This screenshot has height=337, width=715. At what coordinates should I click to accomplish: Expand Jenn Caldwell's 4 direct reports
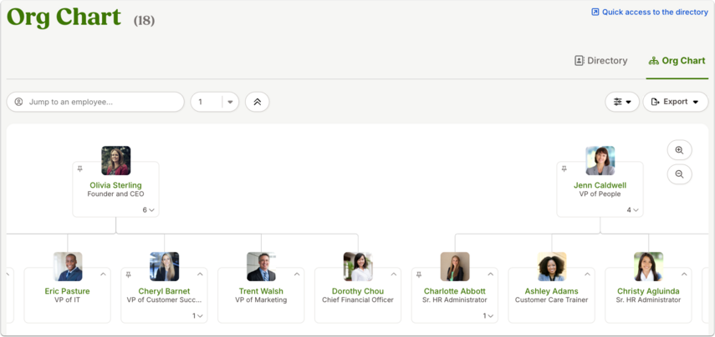tap(632, 210)
